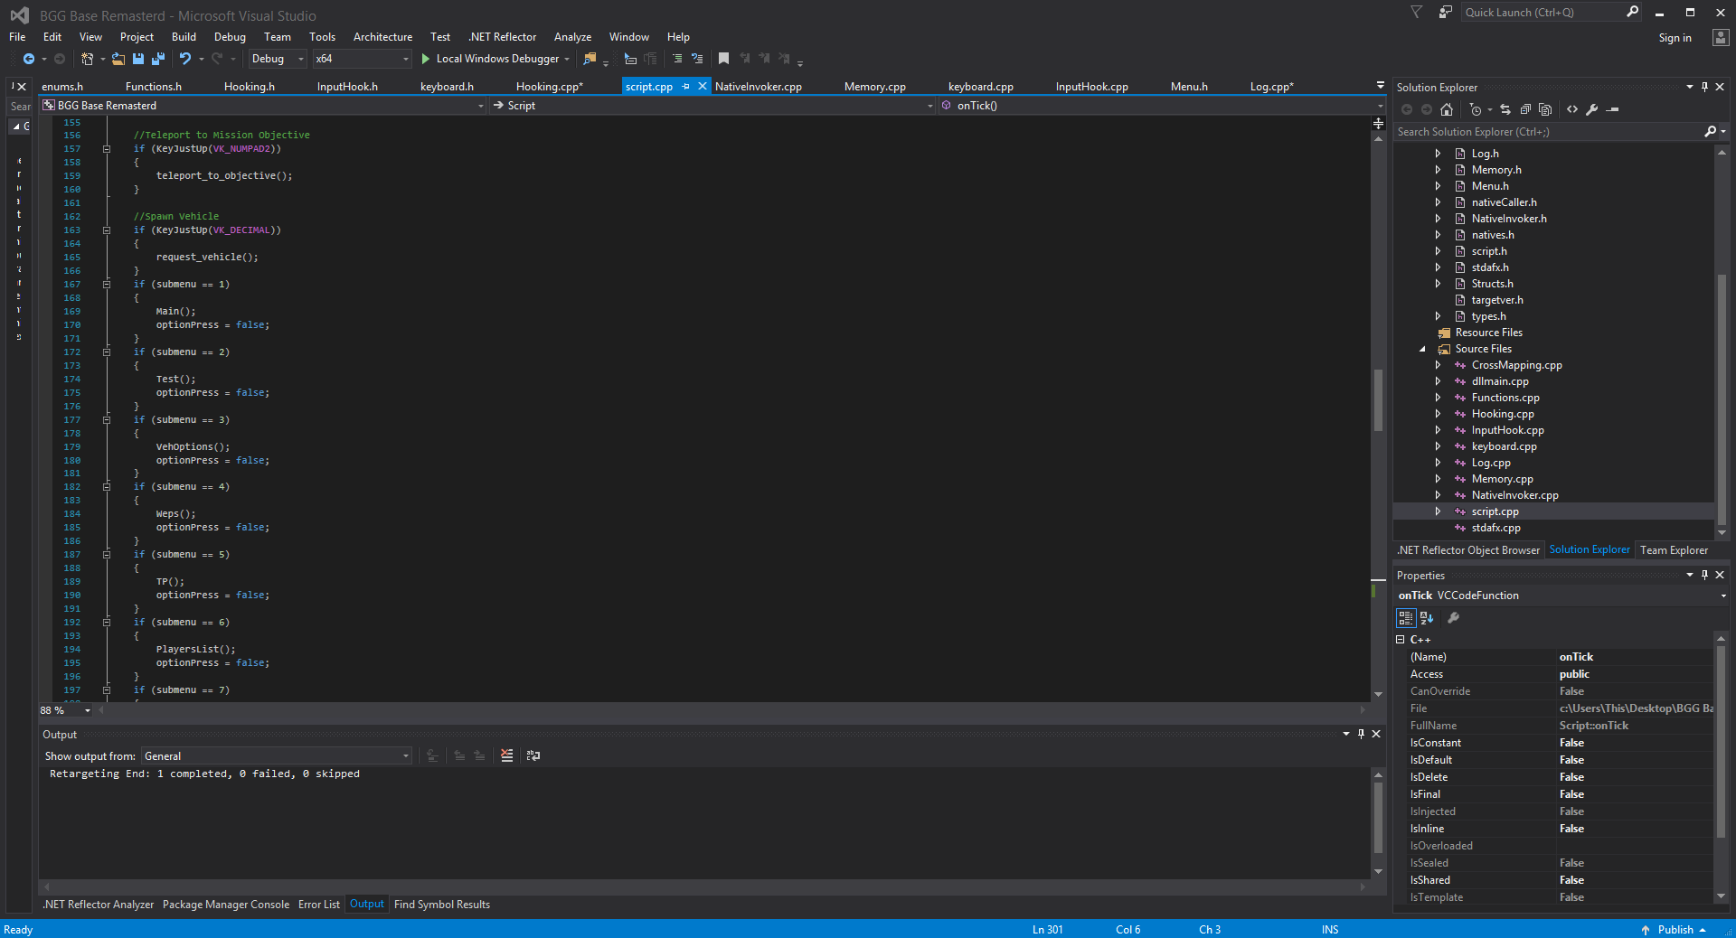
Task: Click the Comment Out Selected Lines icon
Action: pyautogui.click(x=676, y=59)
